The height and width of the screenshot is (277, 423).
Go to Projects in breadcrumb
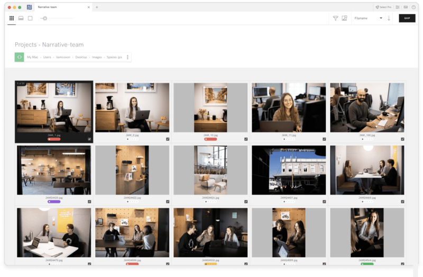25,45
